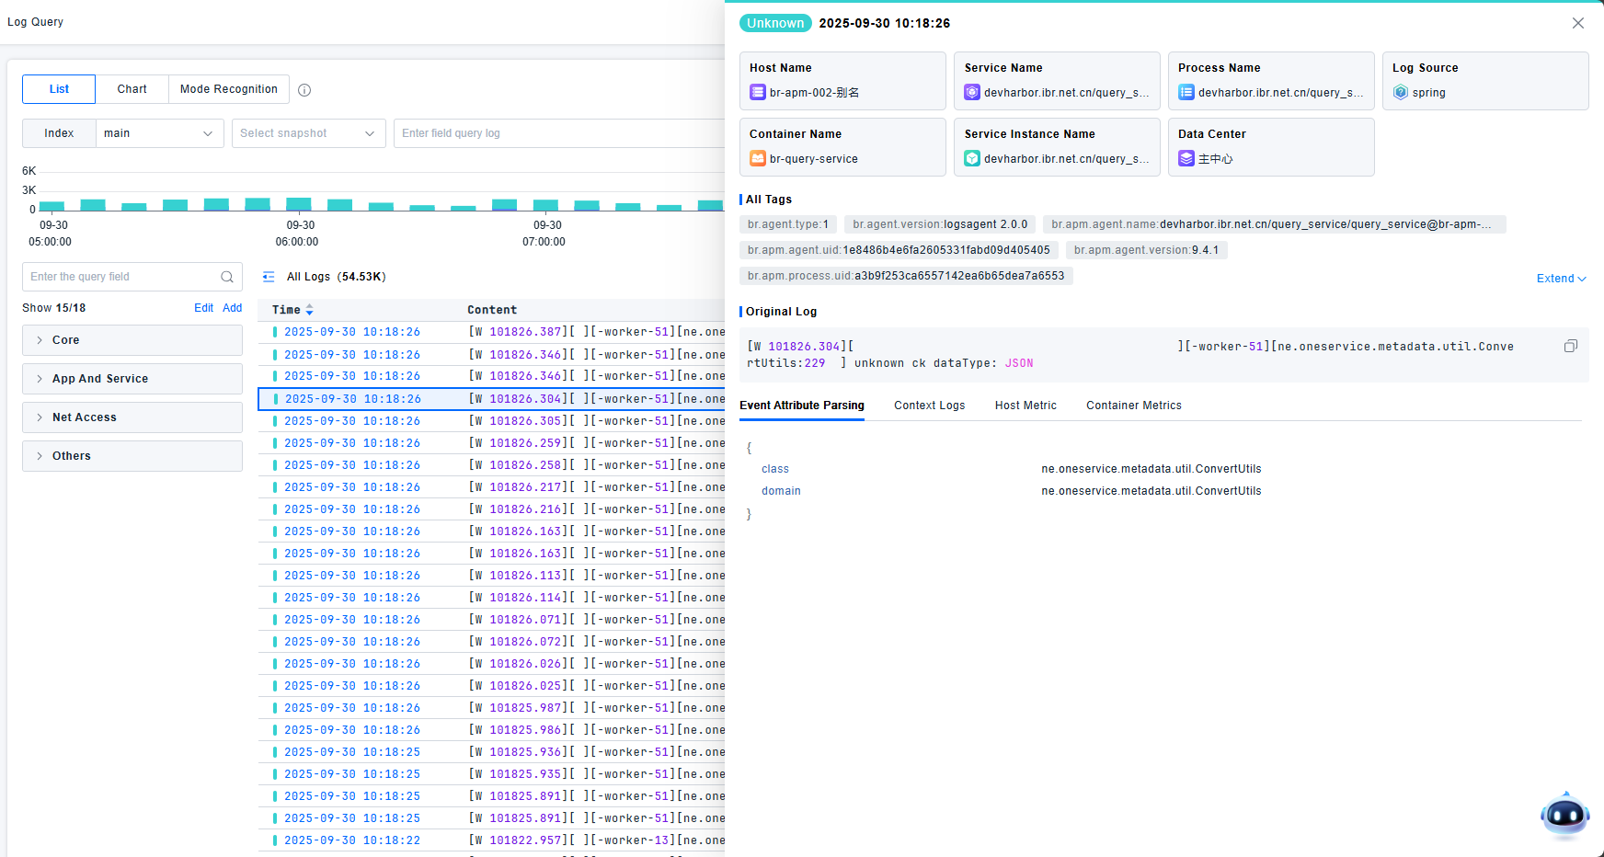This screenshot has width=1604, height=857.
Task: Close the log detail panel
Action: pyautogui.click(x=1577, y=23)
